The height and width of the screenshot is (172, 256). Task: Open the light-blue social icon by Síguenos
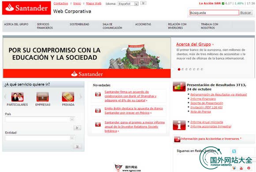234,151
